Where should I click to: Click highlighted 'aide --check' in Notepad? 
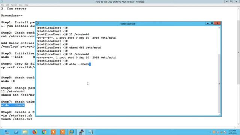click(13, 105)
